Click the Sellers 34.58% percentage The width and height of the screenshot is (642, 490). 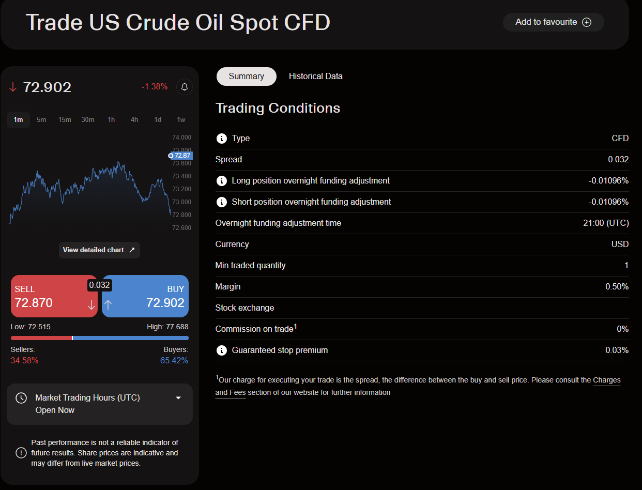click(24, 361)
